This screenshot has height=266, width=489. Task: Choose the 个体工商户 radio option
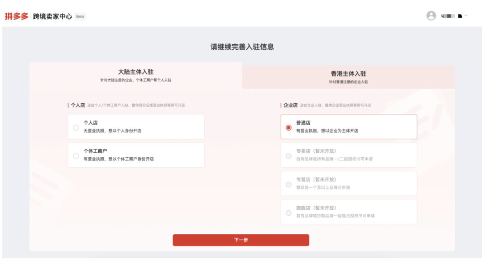tap(76, 156)
